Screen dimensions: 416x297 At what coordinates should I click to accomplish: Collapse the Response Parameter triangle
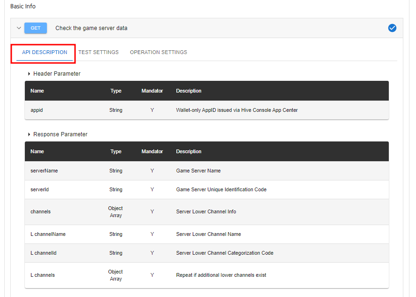click(29, 134)
